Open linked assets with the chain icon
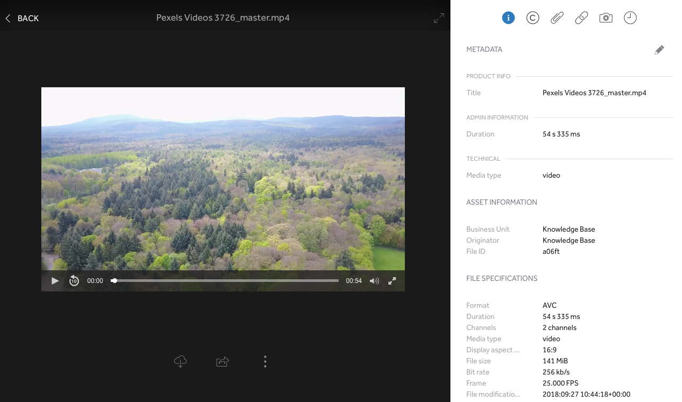The image size is (682, 402). [581, 17]
